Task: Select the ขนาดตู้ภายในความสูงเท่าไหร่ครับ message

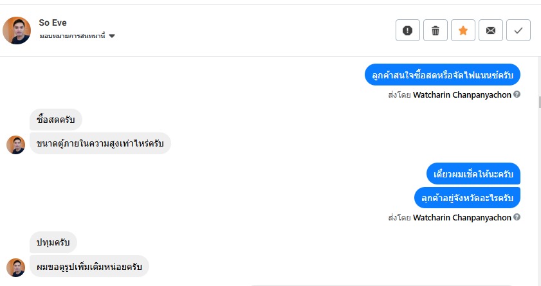Action: coord(100,143)
